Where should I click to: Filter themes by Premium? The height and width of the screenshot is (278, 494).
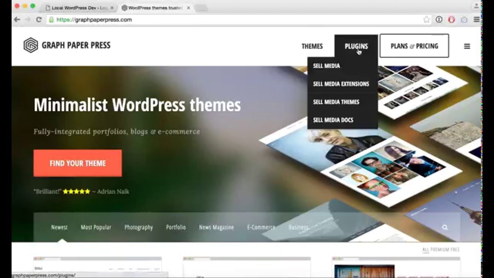point(440,250)
